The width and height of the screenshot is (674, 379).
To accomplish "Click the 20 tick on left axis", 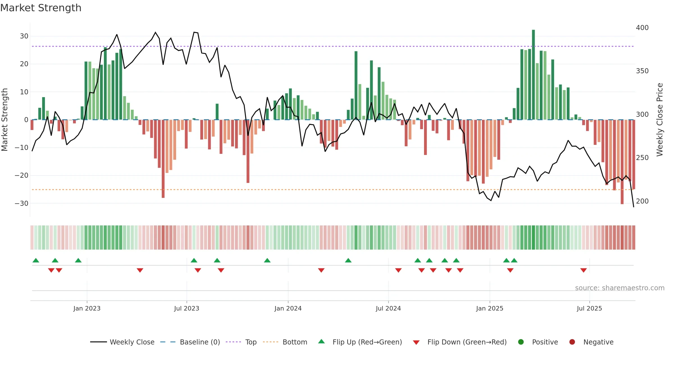I will 24,64.
